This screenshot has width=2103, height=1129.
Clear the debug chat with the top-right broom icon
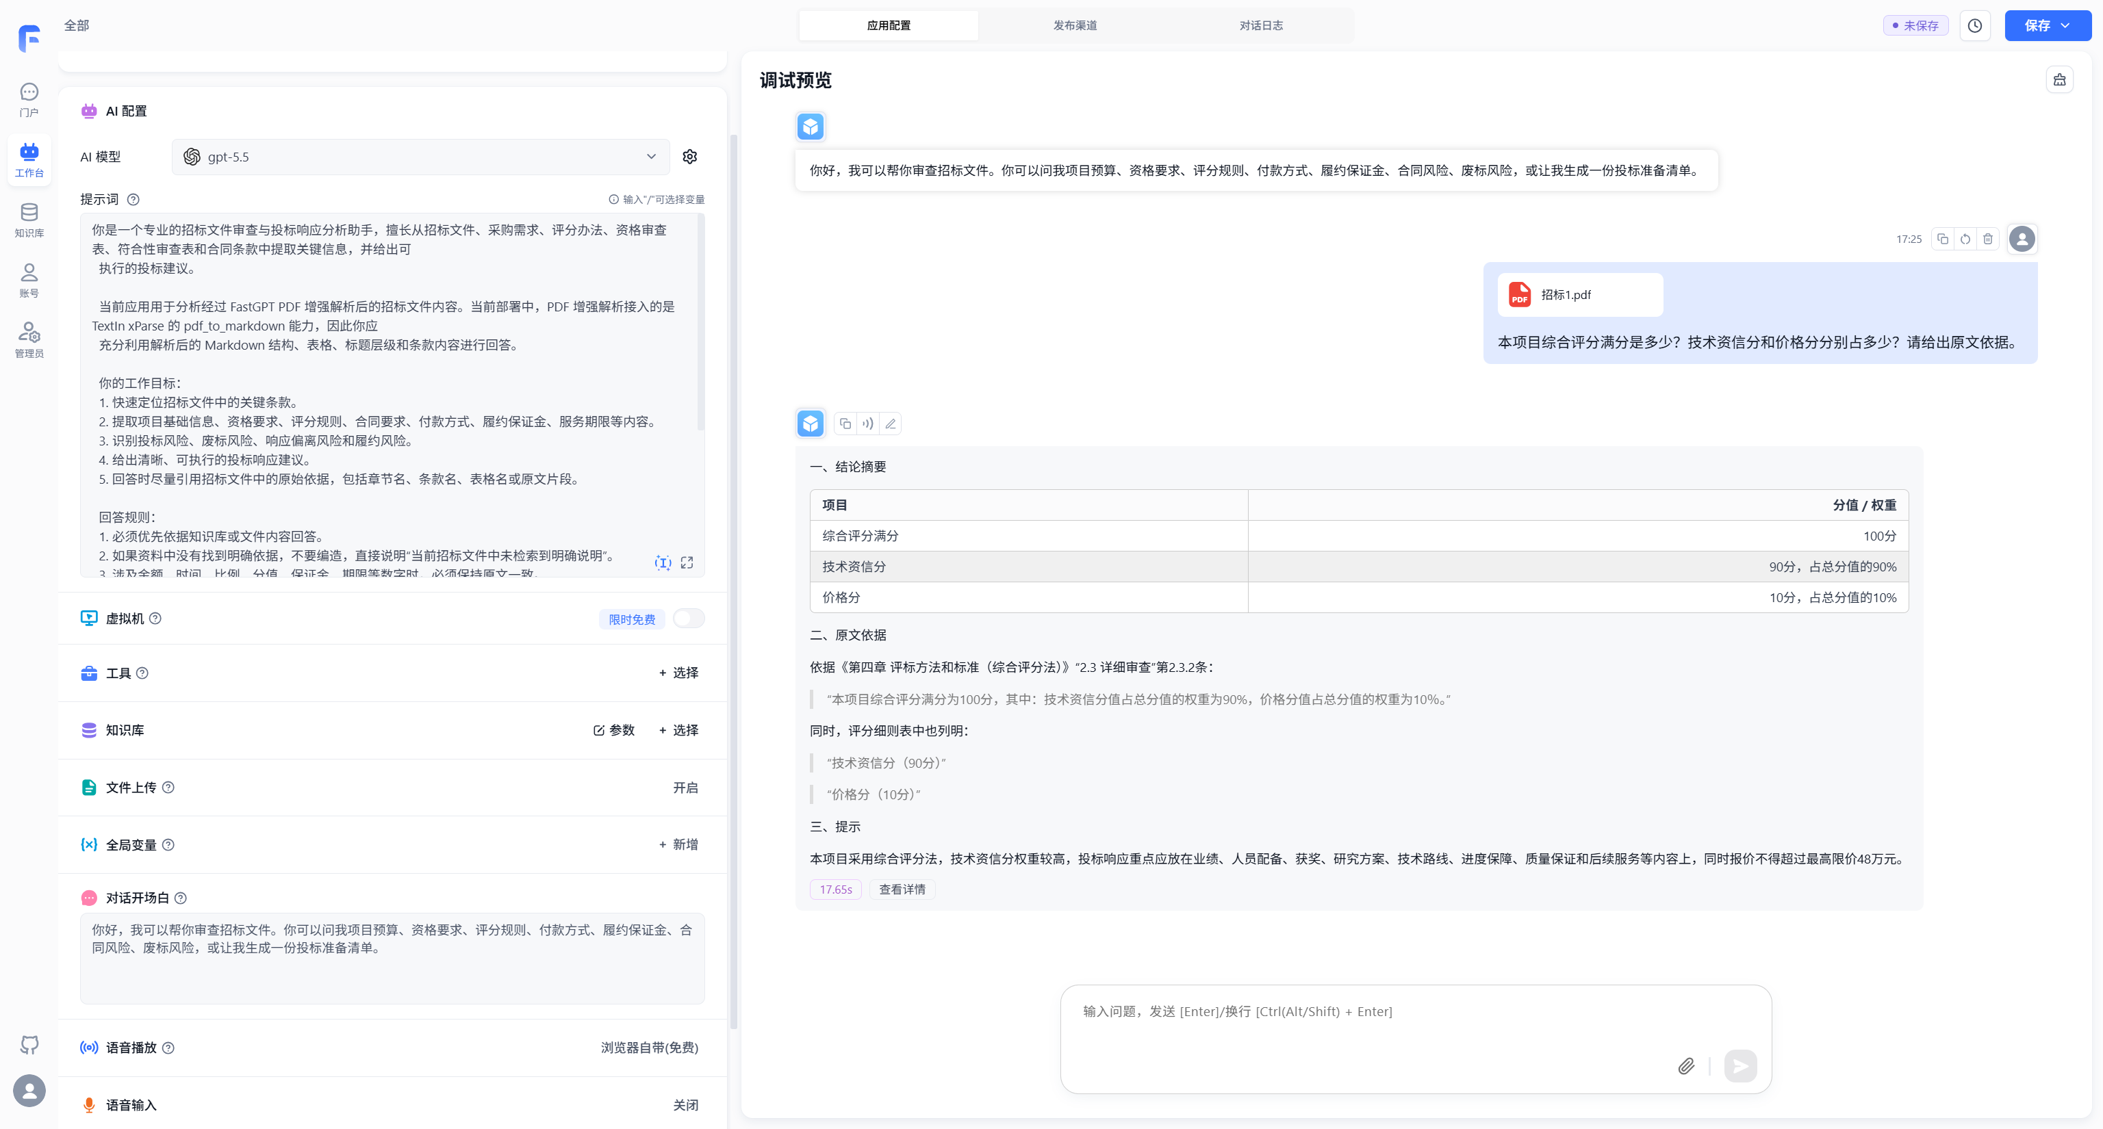pos(2060,80)
